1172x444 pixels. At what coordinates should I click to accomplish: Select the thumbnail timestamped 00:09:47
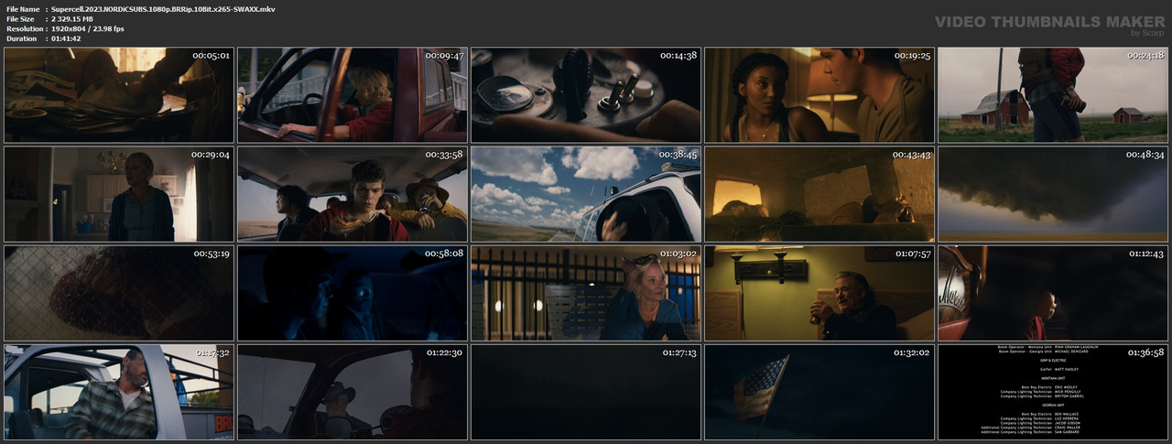coord(353,94)
